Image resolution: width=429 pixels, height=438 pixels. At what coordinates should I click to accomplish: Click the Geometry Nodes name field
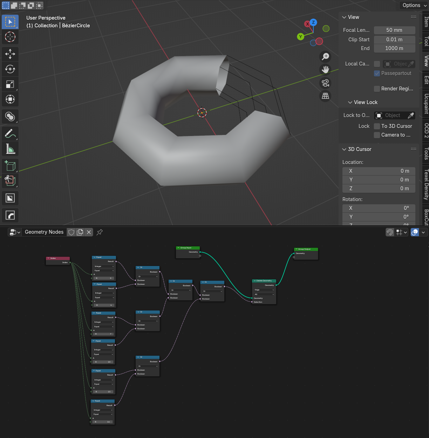44,232
